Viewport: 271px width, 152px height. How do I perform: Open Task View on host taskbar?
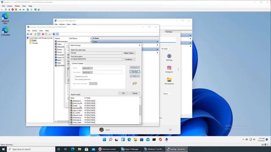pos(65,149)
